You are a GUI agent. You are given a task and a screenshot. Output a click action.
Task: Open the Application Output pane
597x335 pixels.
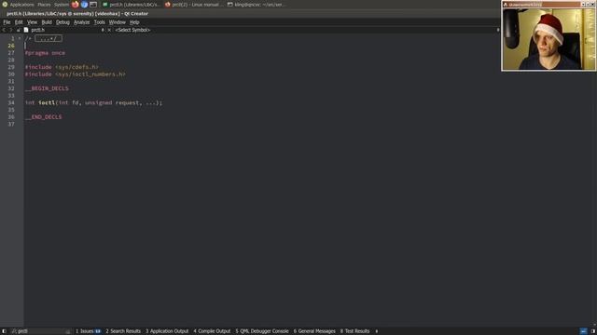(x=167, y=331)
